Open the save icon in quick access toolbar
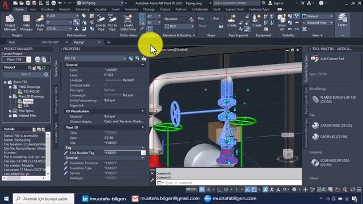The width and height of the screenshot is (363, 204). coord(28,3)
